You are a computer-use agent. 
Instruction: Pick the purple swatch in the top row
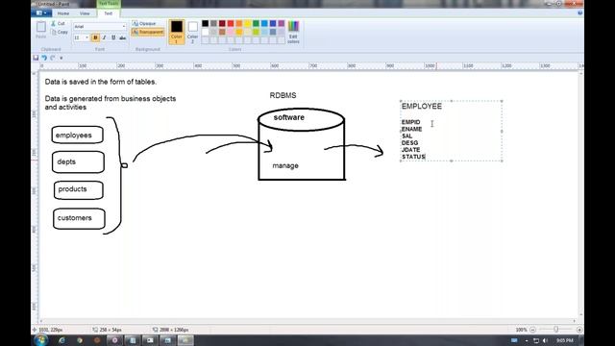282,23
